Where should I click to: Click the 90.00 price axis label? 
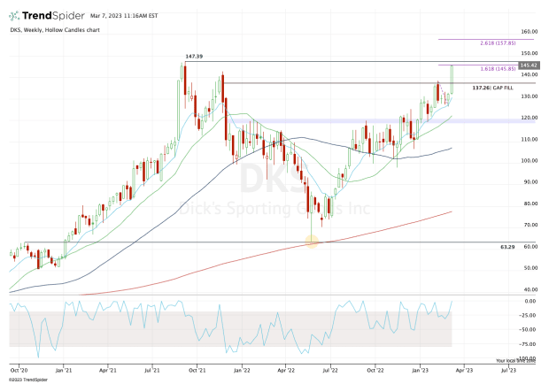click(530, 182)
